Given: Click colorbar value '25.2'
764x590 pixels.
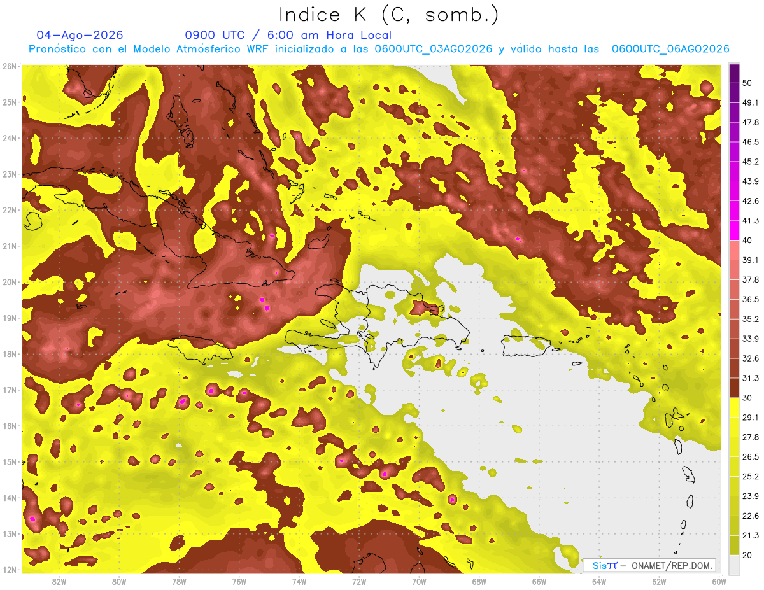Looking at the screenshot, I should pos(750,477).
